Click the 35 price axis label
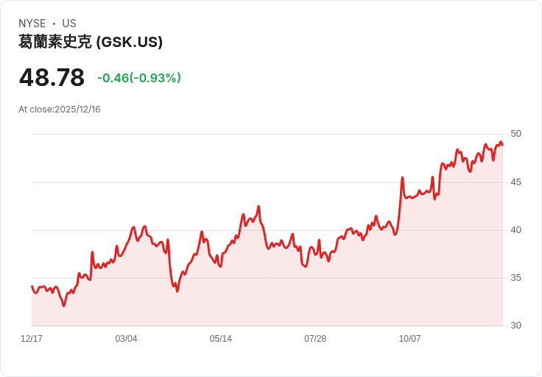 pyautogui.click(x=515, y=278)
